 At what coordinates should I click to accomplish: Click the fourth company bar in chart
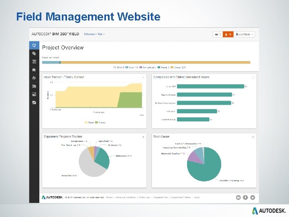pos(197,111)
